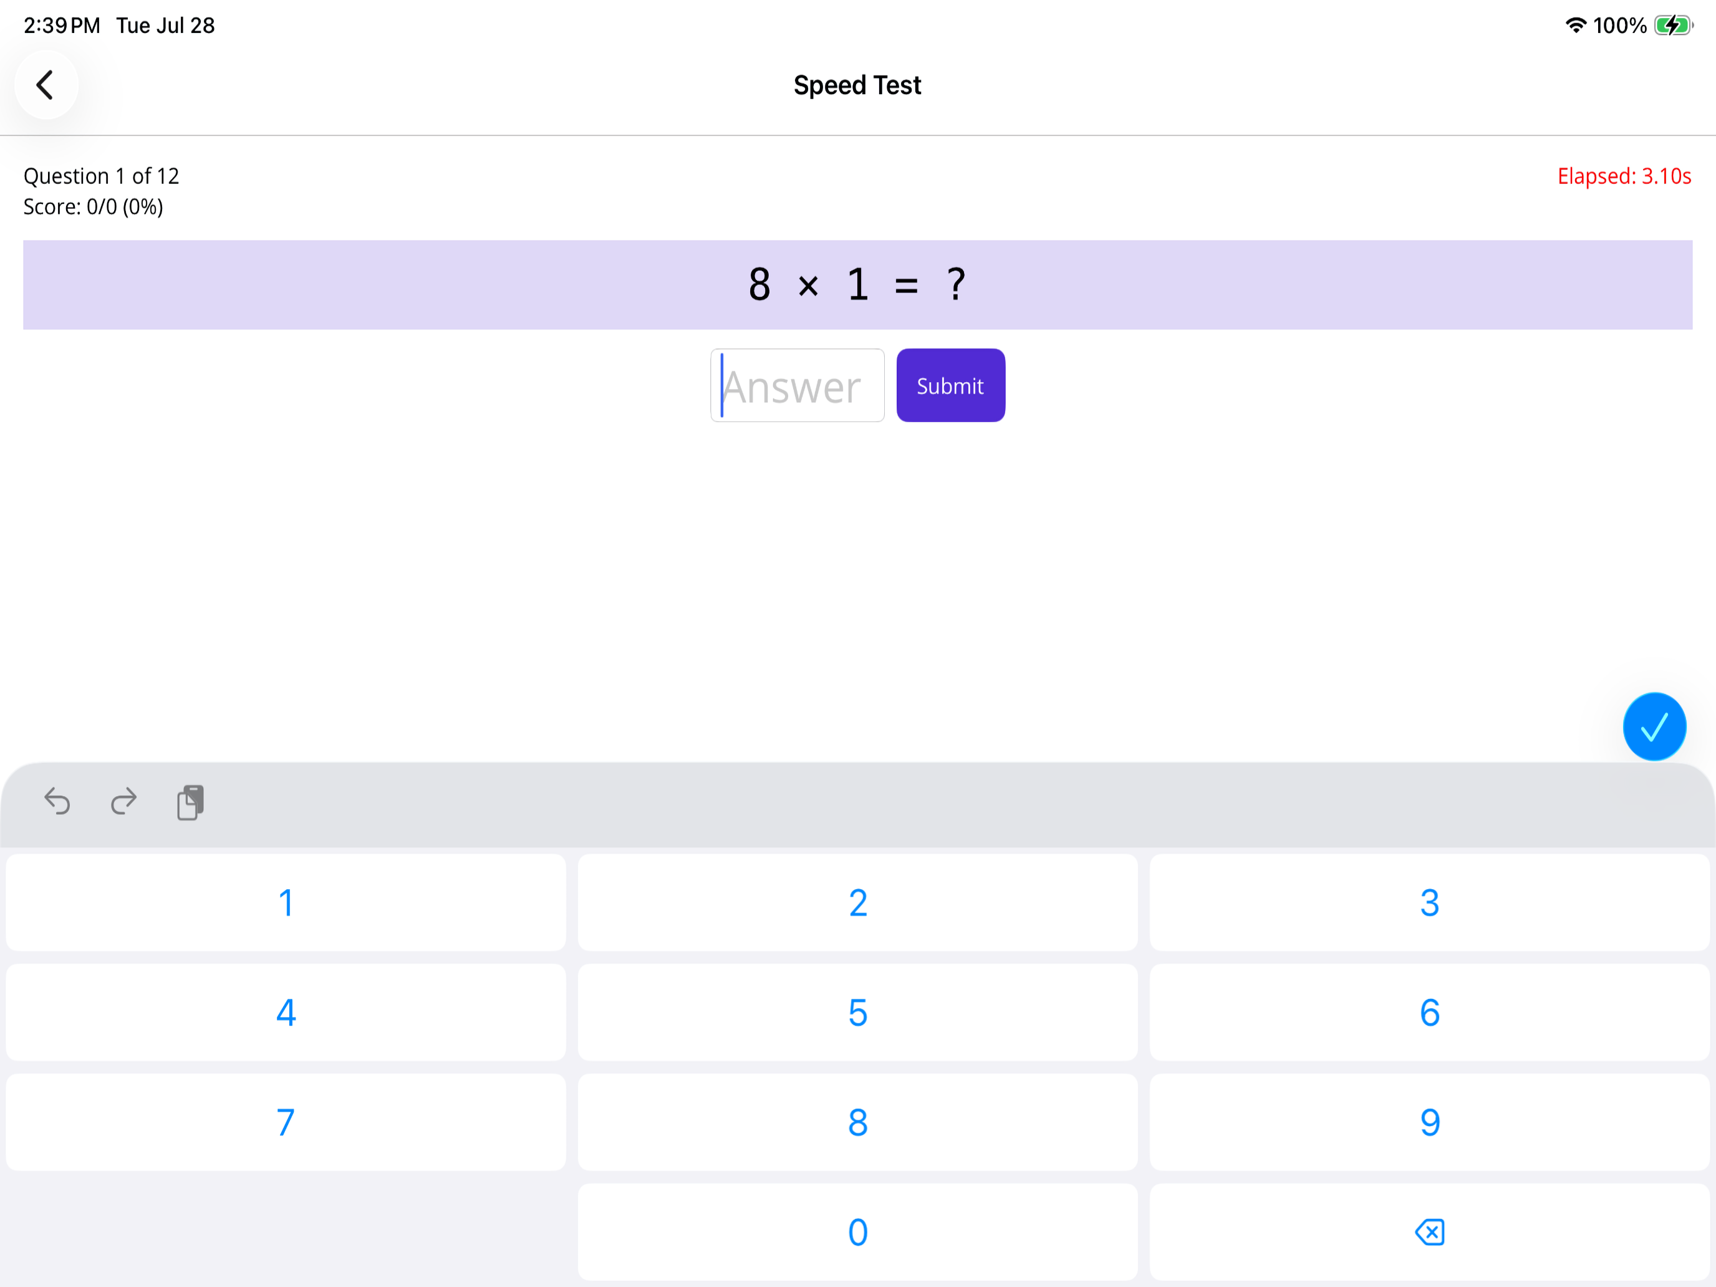Tap the 100% battery percentage text
This screenshot has width=1716, height=1287.
pyautogui.click(x=1620, y=26)
